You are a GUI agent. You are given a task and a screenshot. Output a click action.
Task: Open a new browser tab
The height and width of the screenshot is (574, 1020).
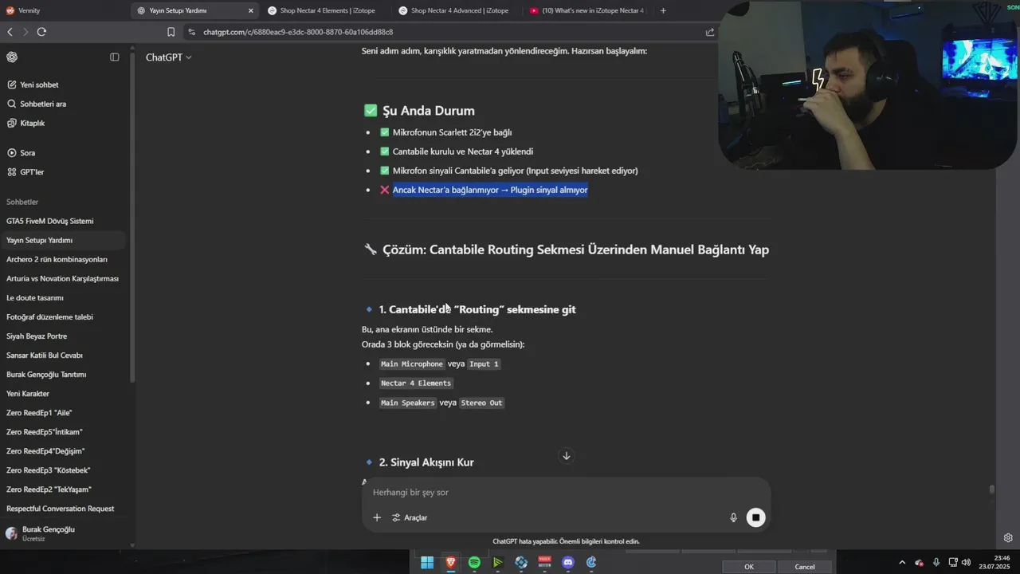pyautogui.click(x=663, y=10)
